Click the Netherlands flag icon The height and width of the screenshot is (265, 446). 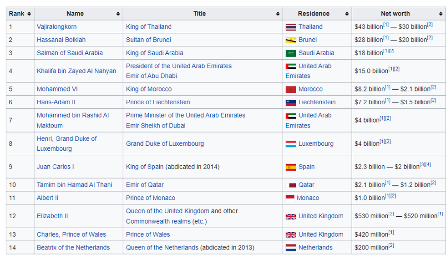(291, 248)
